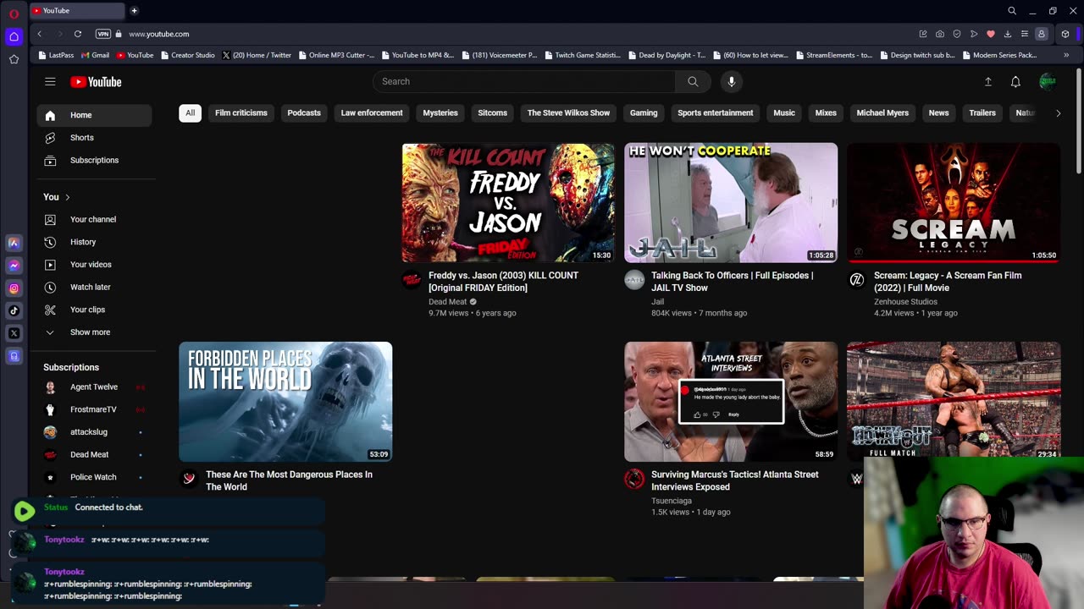
Task: Select the All filter chip
Action: coord(190,112)
